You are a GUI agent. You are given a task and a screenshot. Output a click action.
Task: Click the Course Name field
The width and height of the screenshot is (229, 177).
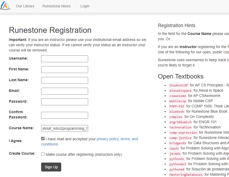pos(65,128)
